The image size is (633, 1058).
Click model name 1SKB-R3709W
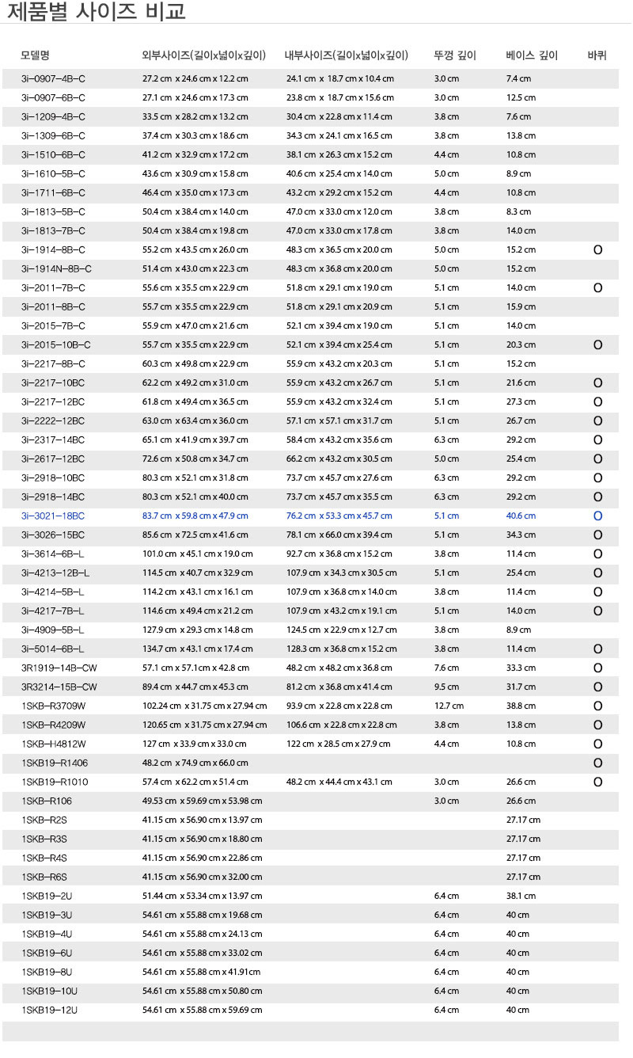pos(55,706)
